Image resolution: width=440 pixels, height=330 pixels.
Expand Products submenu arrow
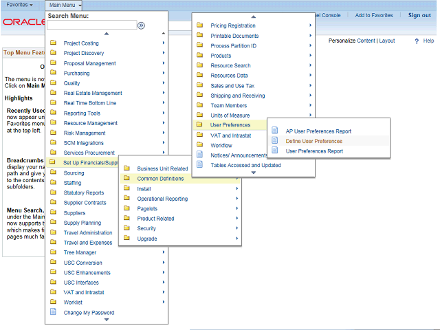coord(310,55)
